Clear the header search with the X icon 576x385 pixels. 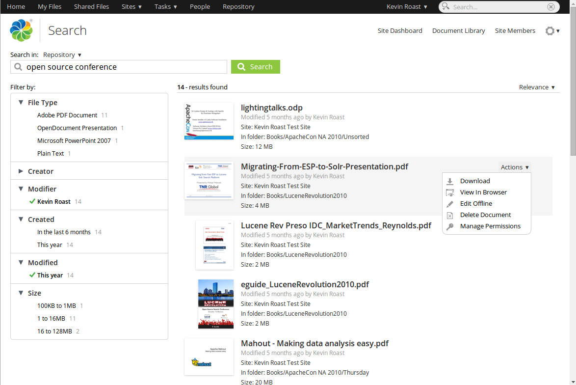[550, 6]
